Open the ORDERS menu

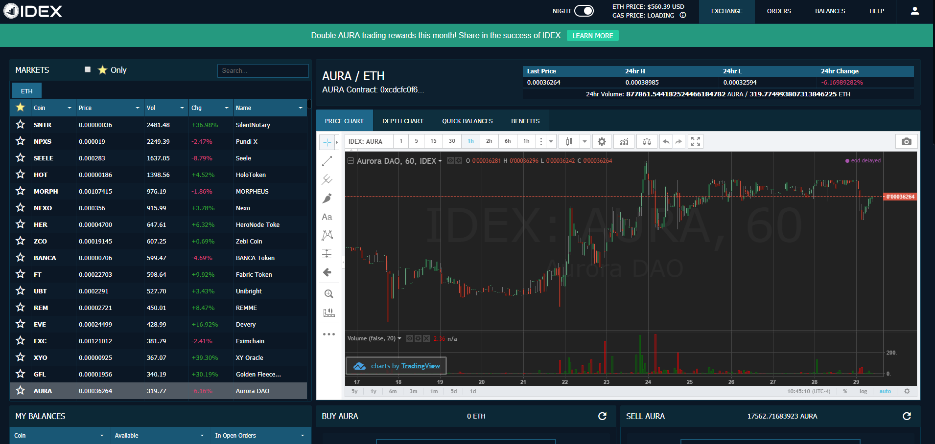point(778,11)
